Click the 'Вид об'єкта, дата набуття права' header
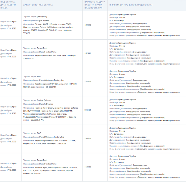This screenshot has height=182, width=186. tap(8, 5)
